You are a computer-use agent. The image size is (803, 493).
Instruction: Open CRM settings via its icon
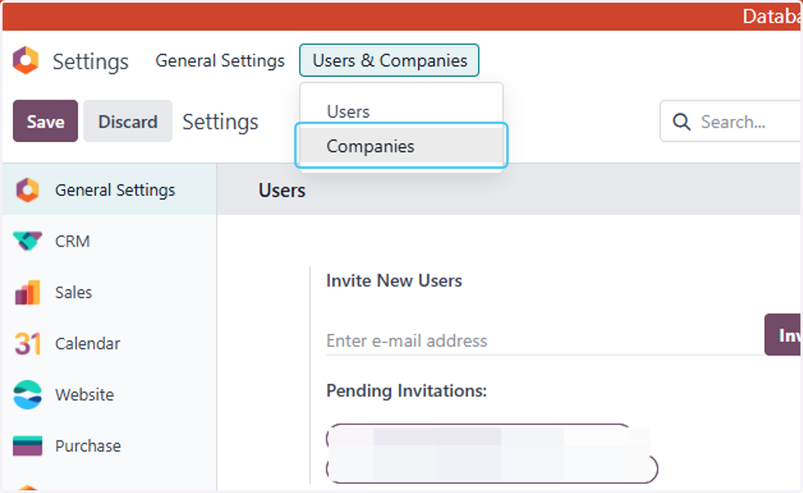click(27, 241)
